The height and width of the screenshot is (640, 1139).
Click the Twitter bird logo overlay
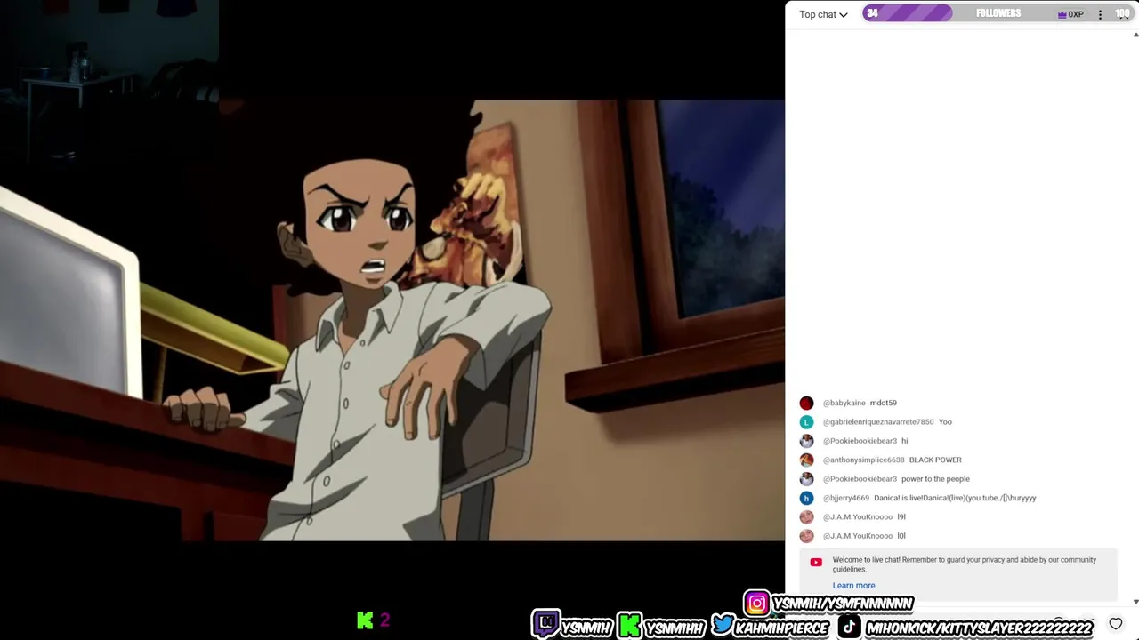[723, 625]
